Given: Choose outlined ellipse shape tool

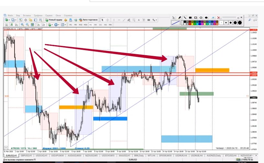Looking at the screenshot, I should pyautogui.click(x=201, y=17).
